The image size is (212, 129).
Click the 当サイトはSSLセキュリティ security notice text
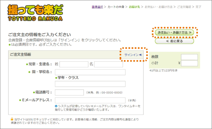75,121
